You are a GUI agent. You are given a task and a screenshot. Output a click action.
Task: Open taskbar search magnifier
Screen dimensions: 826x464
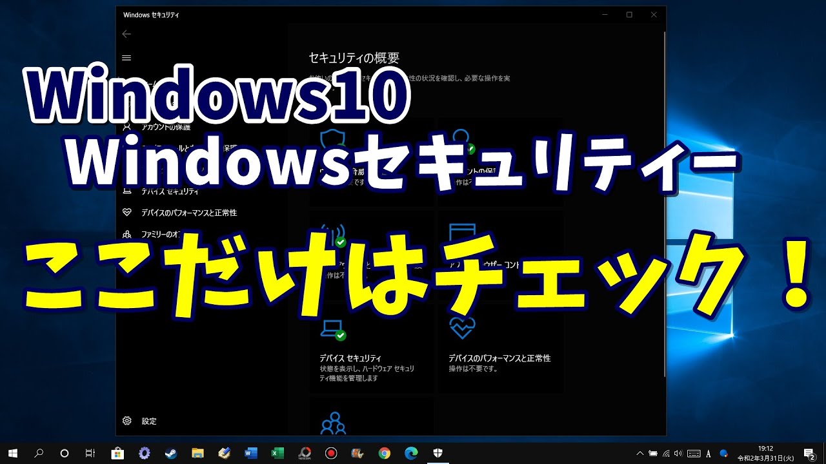[39, 453]
